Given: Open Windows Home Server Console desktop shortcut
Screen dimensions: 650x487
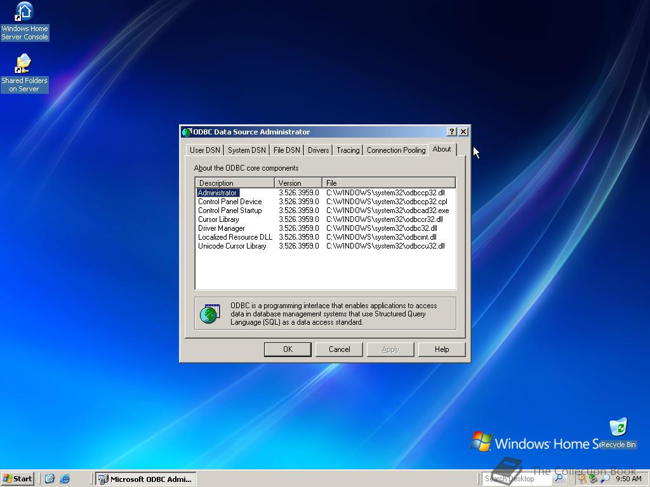Looking at the screenshot, I should (x=25, y=21).
